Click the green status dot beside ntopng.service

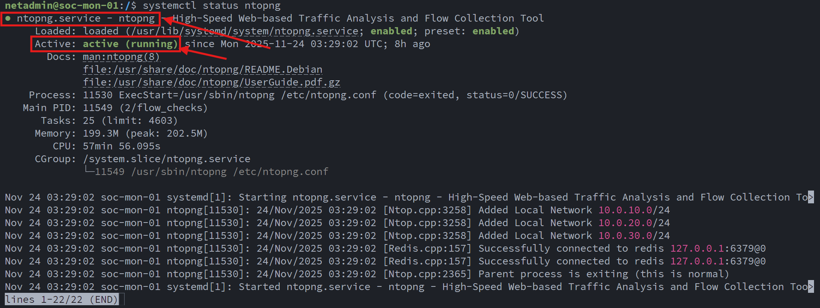[x=8, y=18]
